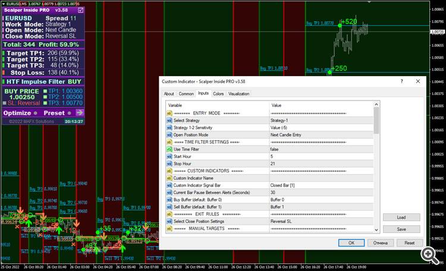This screenshot has height=271, width=446.
Task: Switch to the Common tab
Action: 186,93
